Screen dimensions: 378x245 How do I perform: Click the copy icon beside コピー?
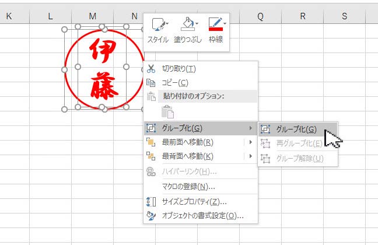pos(151,83)
